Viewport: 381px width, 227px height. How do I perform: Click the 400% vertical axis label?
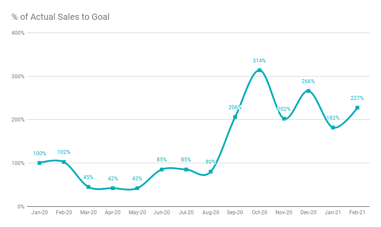coord(18,33)
